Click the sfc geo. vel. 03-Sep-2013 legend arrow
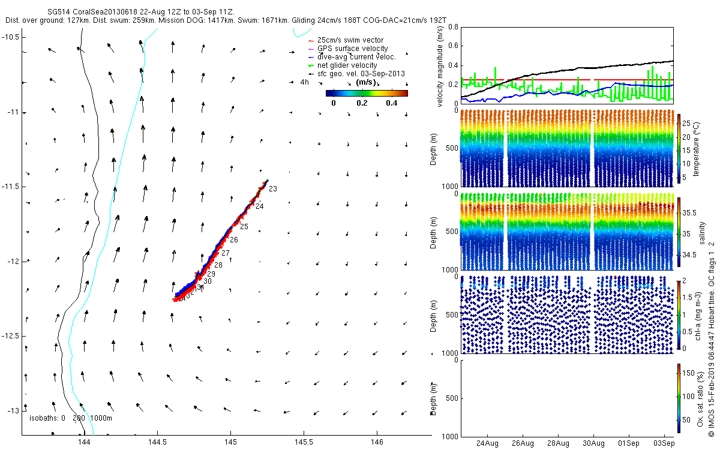The image size is (720, 450). 310,74
